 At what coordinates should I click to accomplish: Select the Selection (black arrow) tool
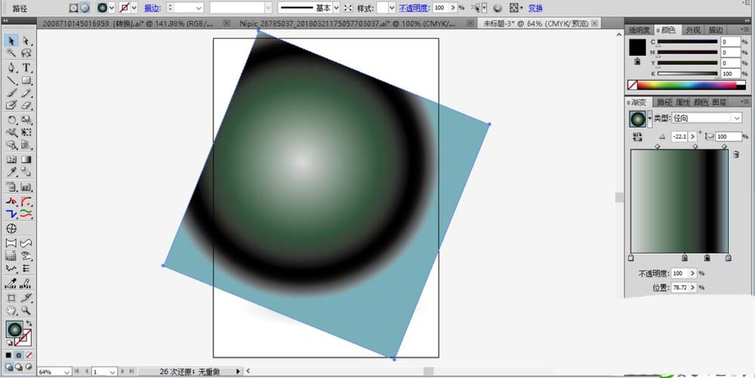point(11,41)
